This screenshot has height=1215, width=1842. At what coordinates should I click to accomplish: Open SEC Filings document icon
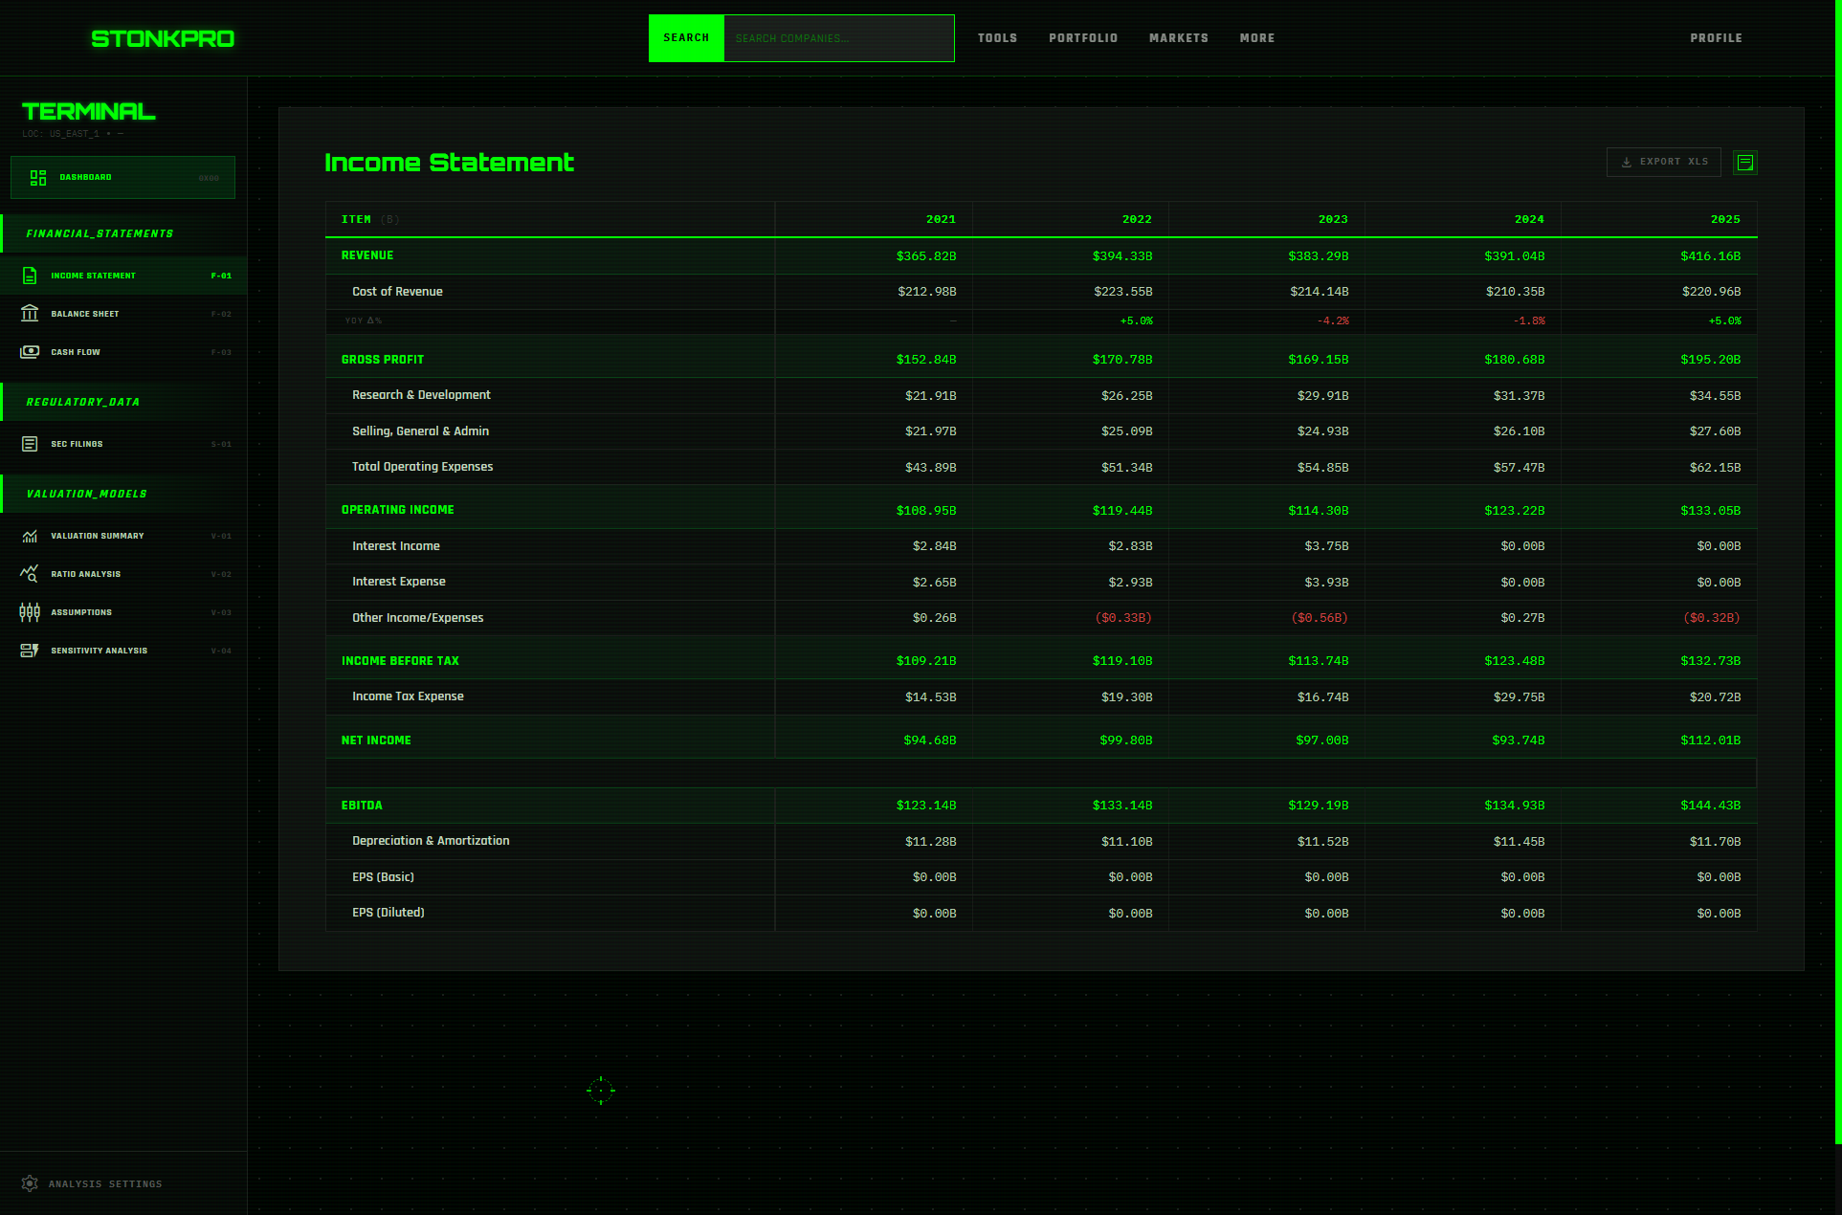(x=30, y=443)
